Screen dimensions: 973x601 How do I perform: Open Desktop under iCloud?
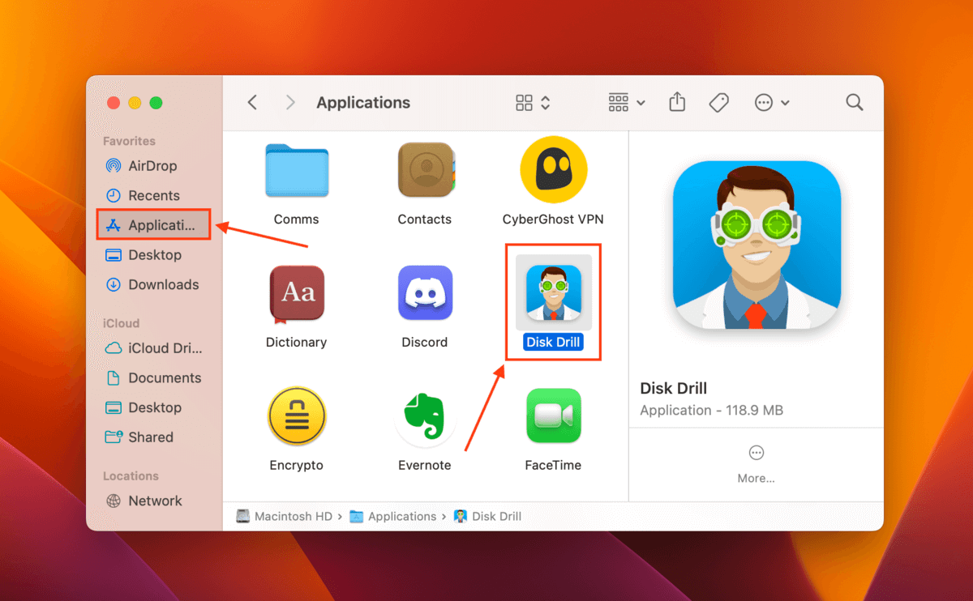pos(155,407)
